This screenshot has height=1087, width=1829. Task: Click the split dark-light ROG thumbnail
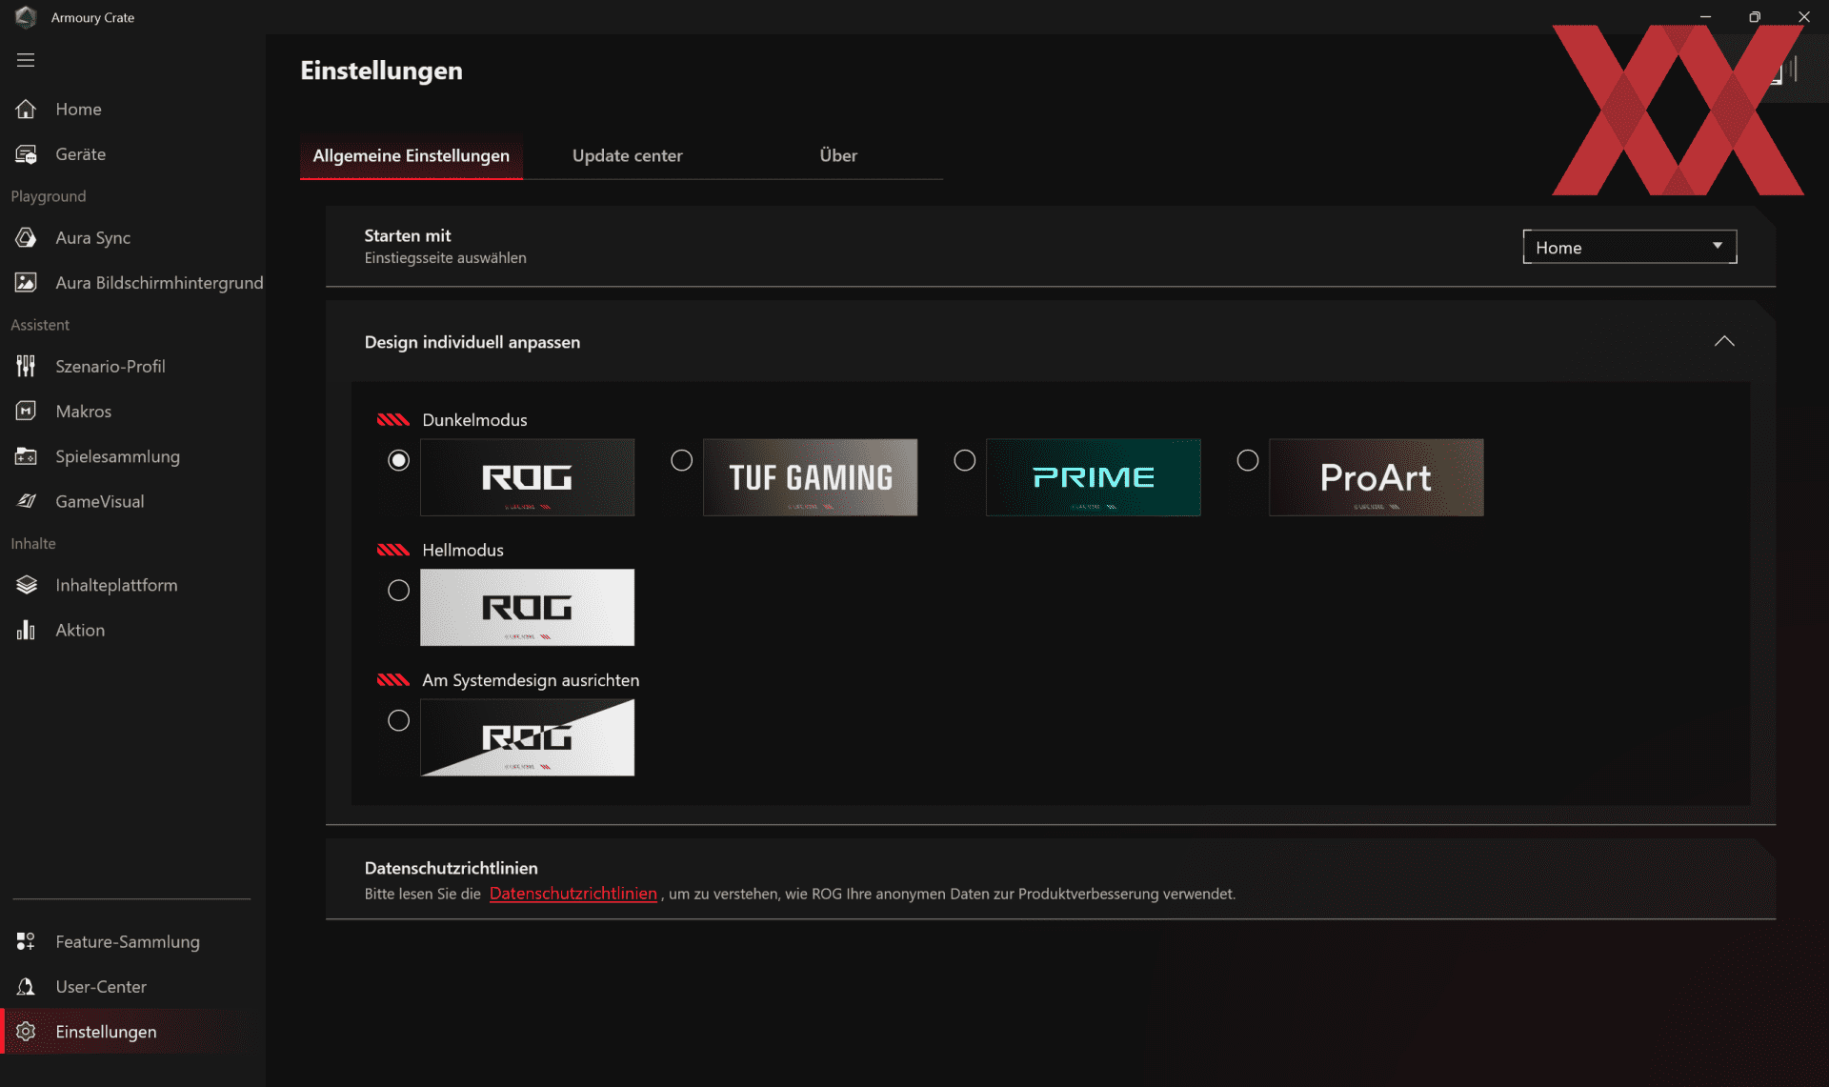[528, 738]
